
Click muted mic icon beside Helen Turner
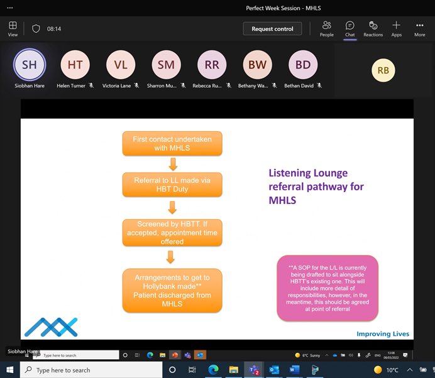[91, 85]
